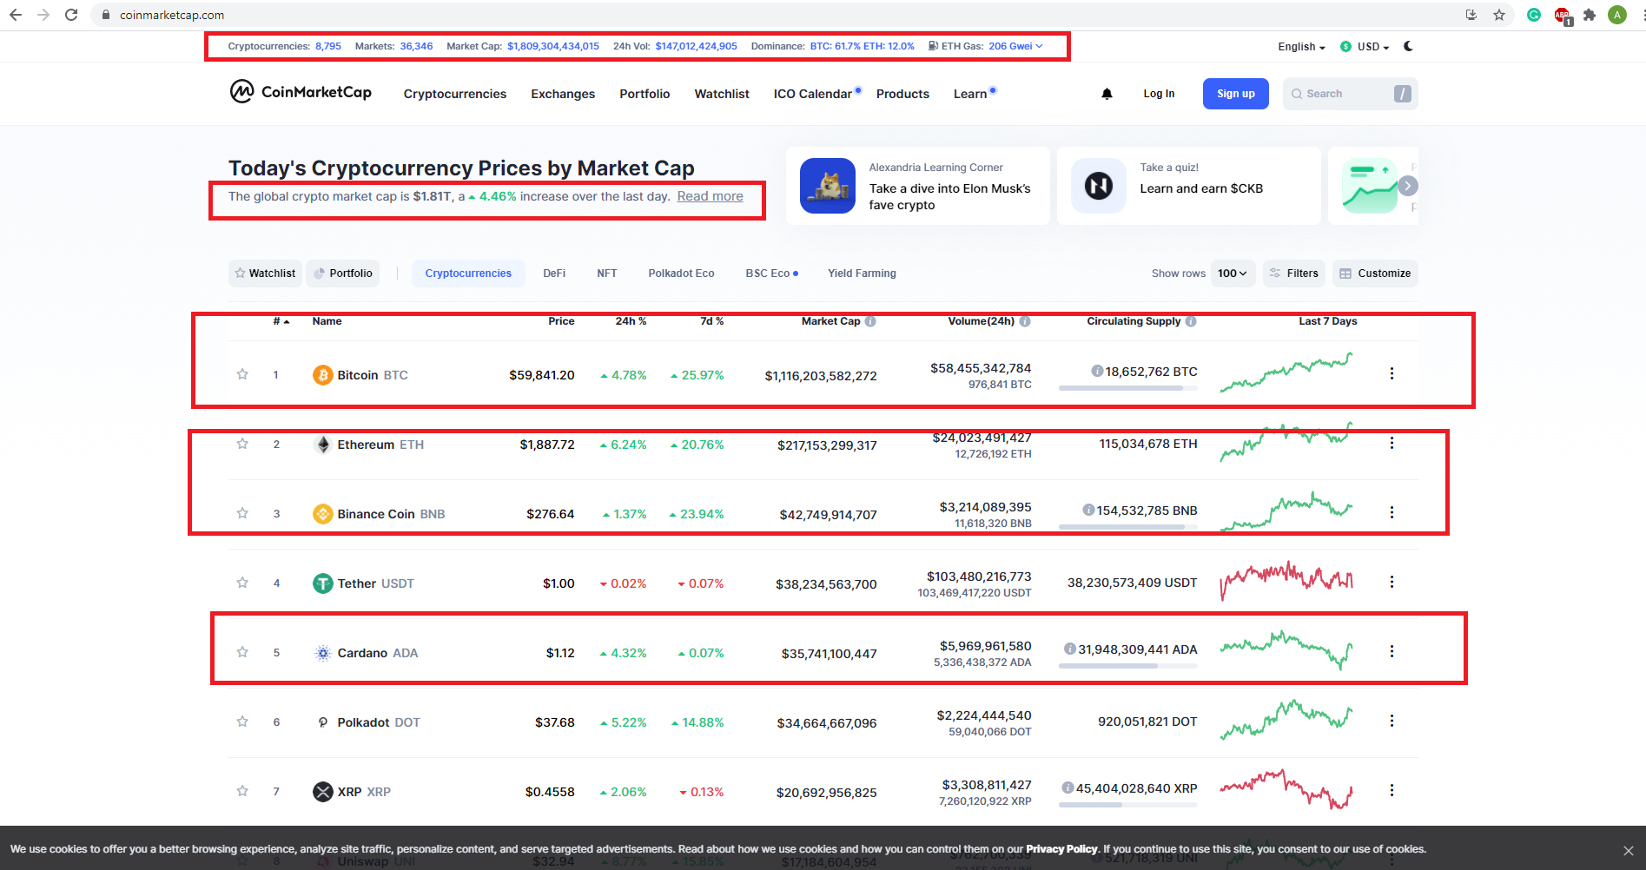Open the browser extensions puzzle icon
Screen dimensions: 1646x870
coord(1590,15)
